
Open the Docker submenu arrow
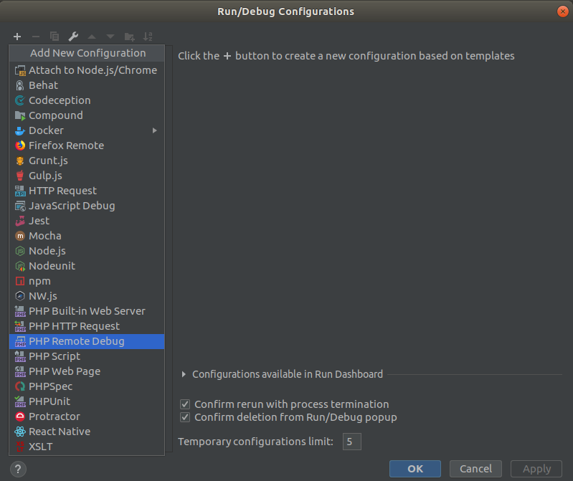point(155,130)
